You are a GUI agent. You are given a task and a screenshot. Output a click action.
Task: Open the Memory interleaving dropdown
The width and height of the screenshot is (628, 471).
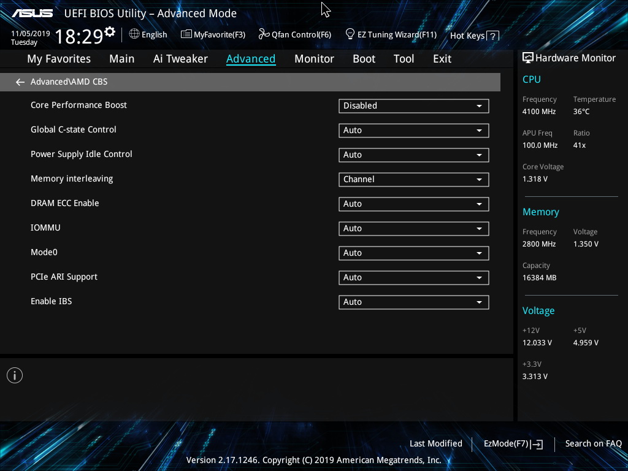tap(414, 180)
